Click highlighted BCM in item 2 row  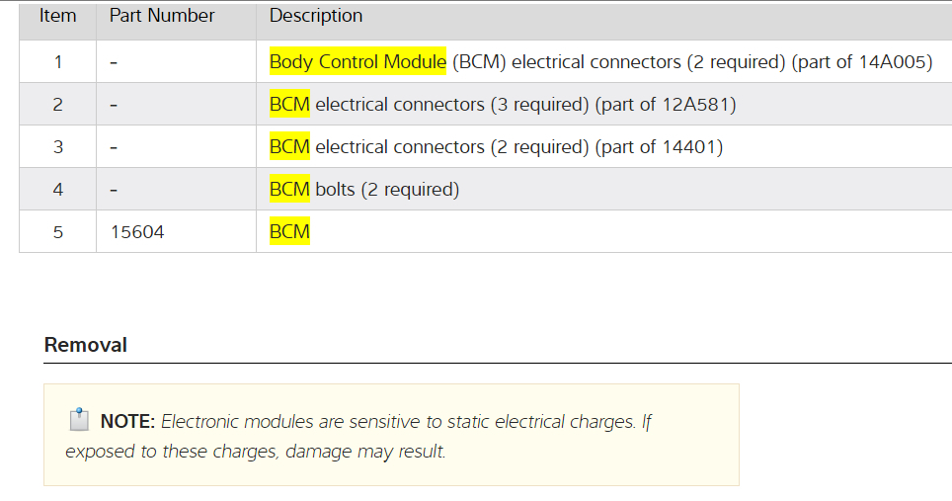[289, 104]
